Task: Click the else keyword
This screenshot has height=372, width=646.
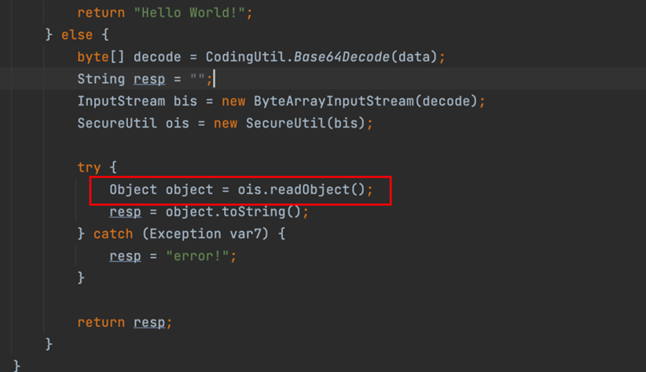Action: tap(77, 35)
